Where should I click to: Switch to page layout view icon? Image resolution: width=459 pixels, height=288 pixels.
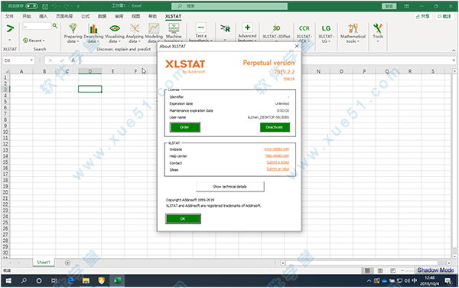(x=380, y=270)
